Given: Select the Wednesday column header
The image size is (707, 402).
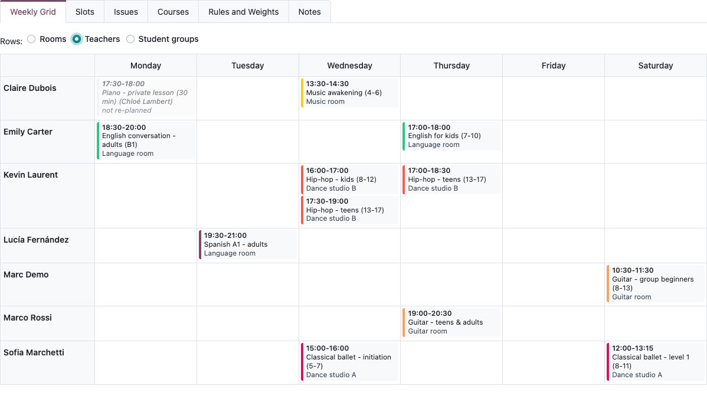Looking at the screenshot, I should click(349, 66).
